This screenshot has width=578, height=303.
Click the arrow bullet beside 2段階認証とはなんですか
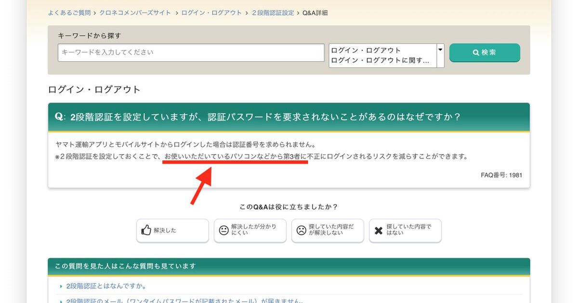tap(61, 287)
